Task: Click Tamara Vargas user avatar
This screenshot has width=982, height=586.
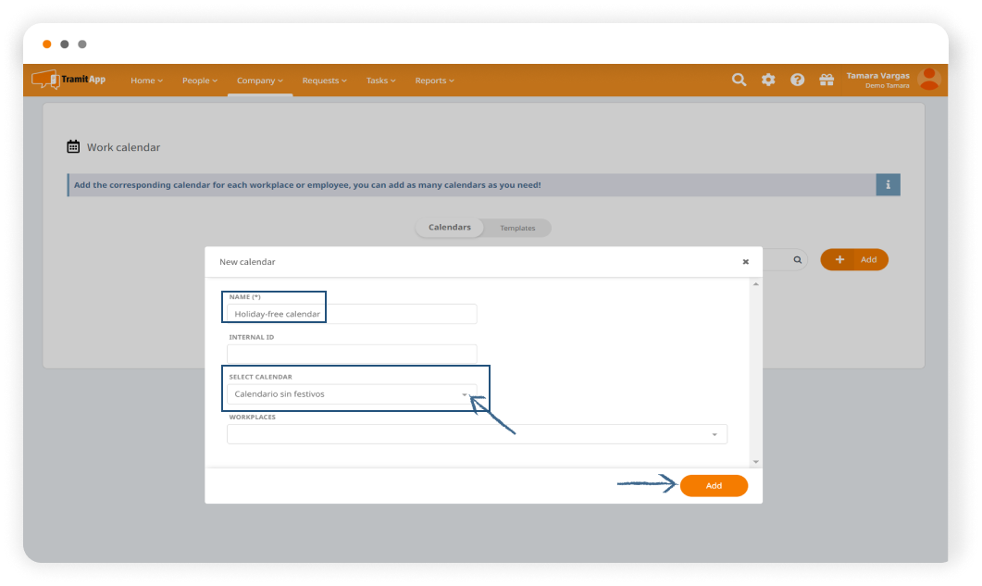Action: [x=929, y=80]
